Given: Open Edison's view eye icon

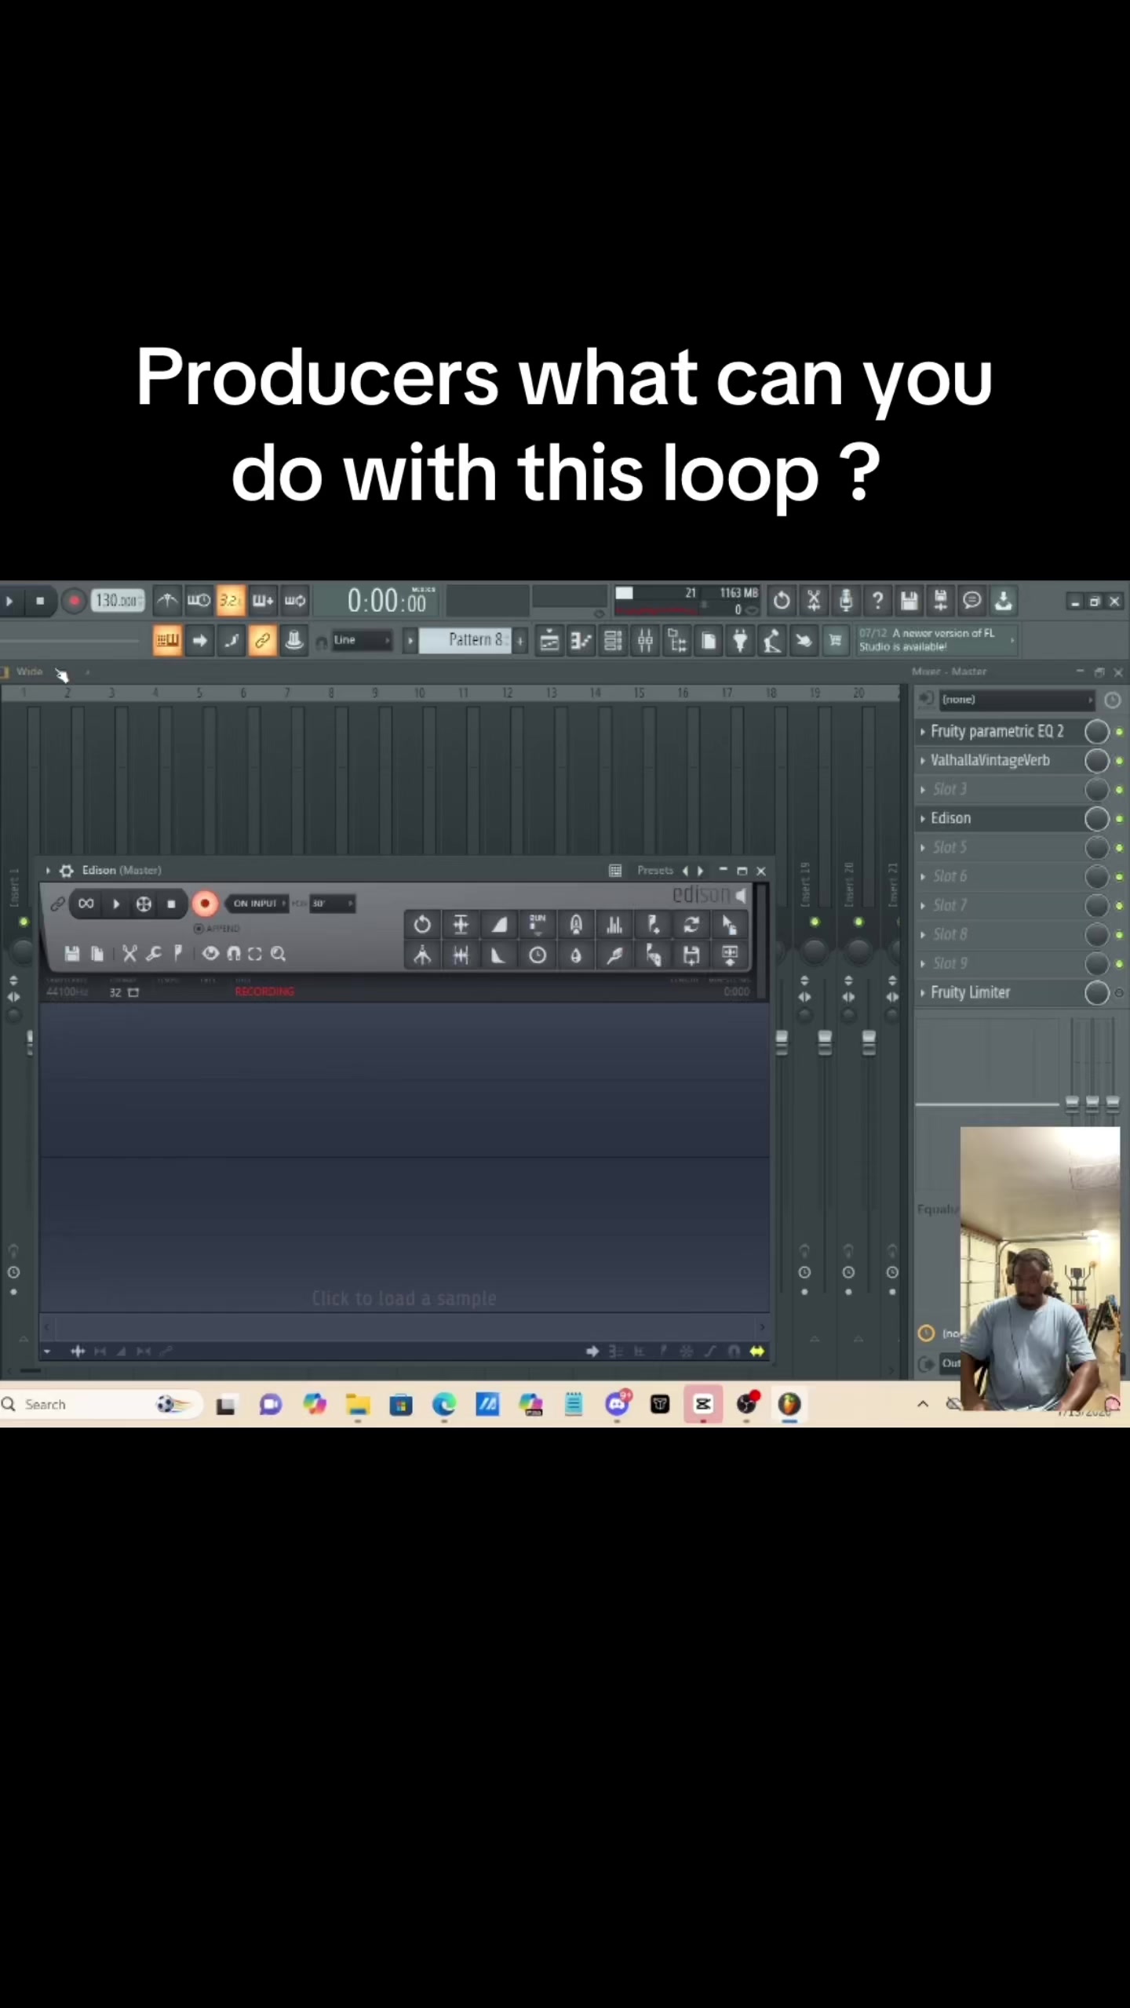Looking at the screenshot, I should click(210, 954).
